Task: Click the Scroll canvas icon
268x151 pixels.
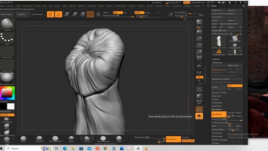Action: pyautogui.click(x=199, y=31)
